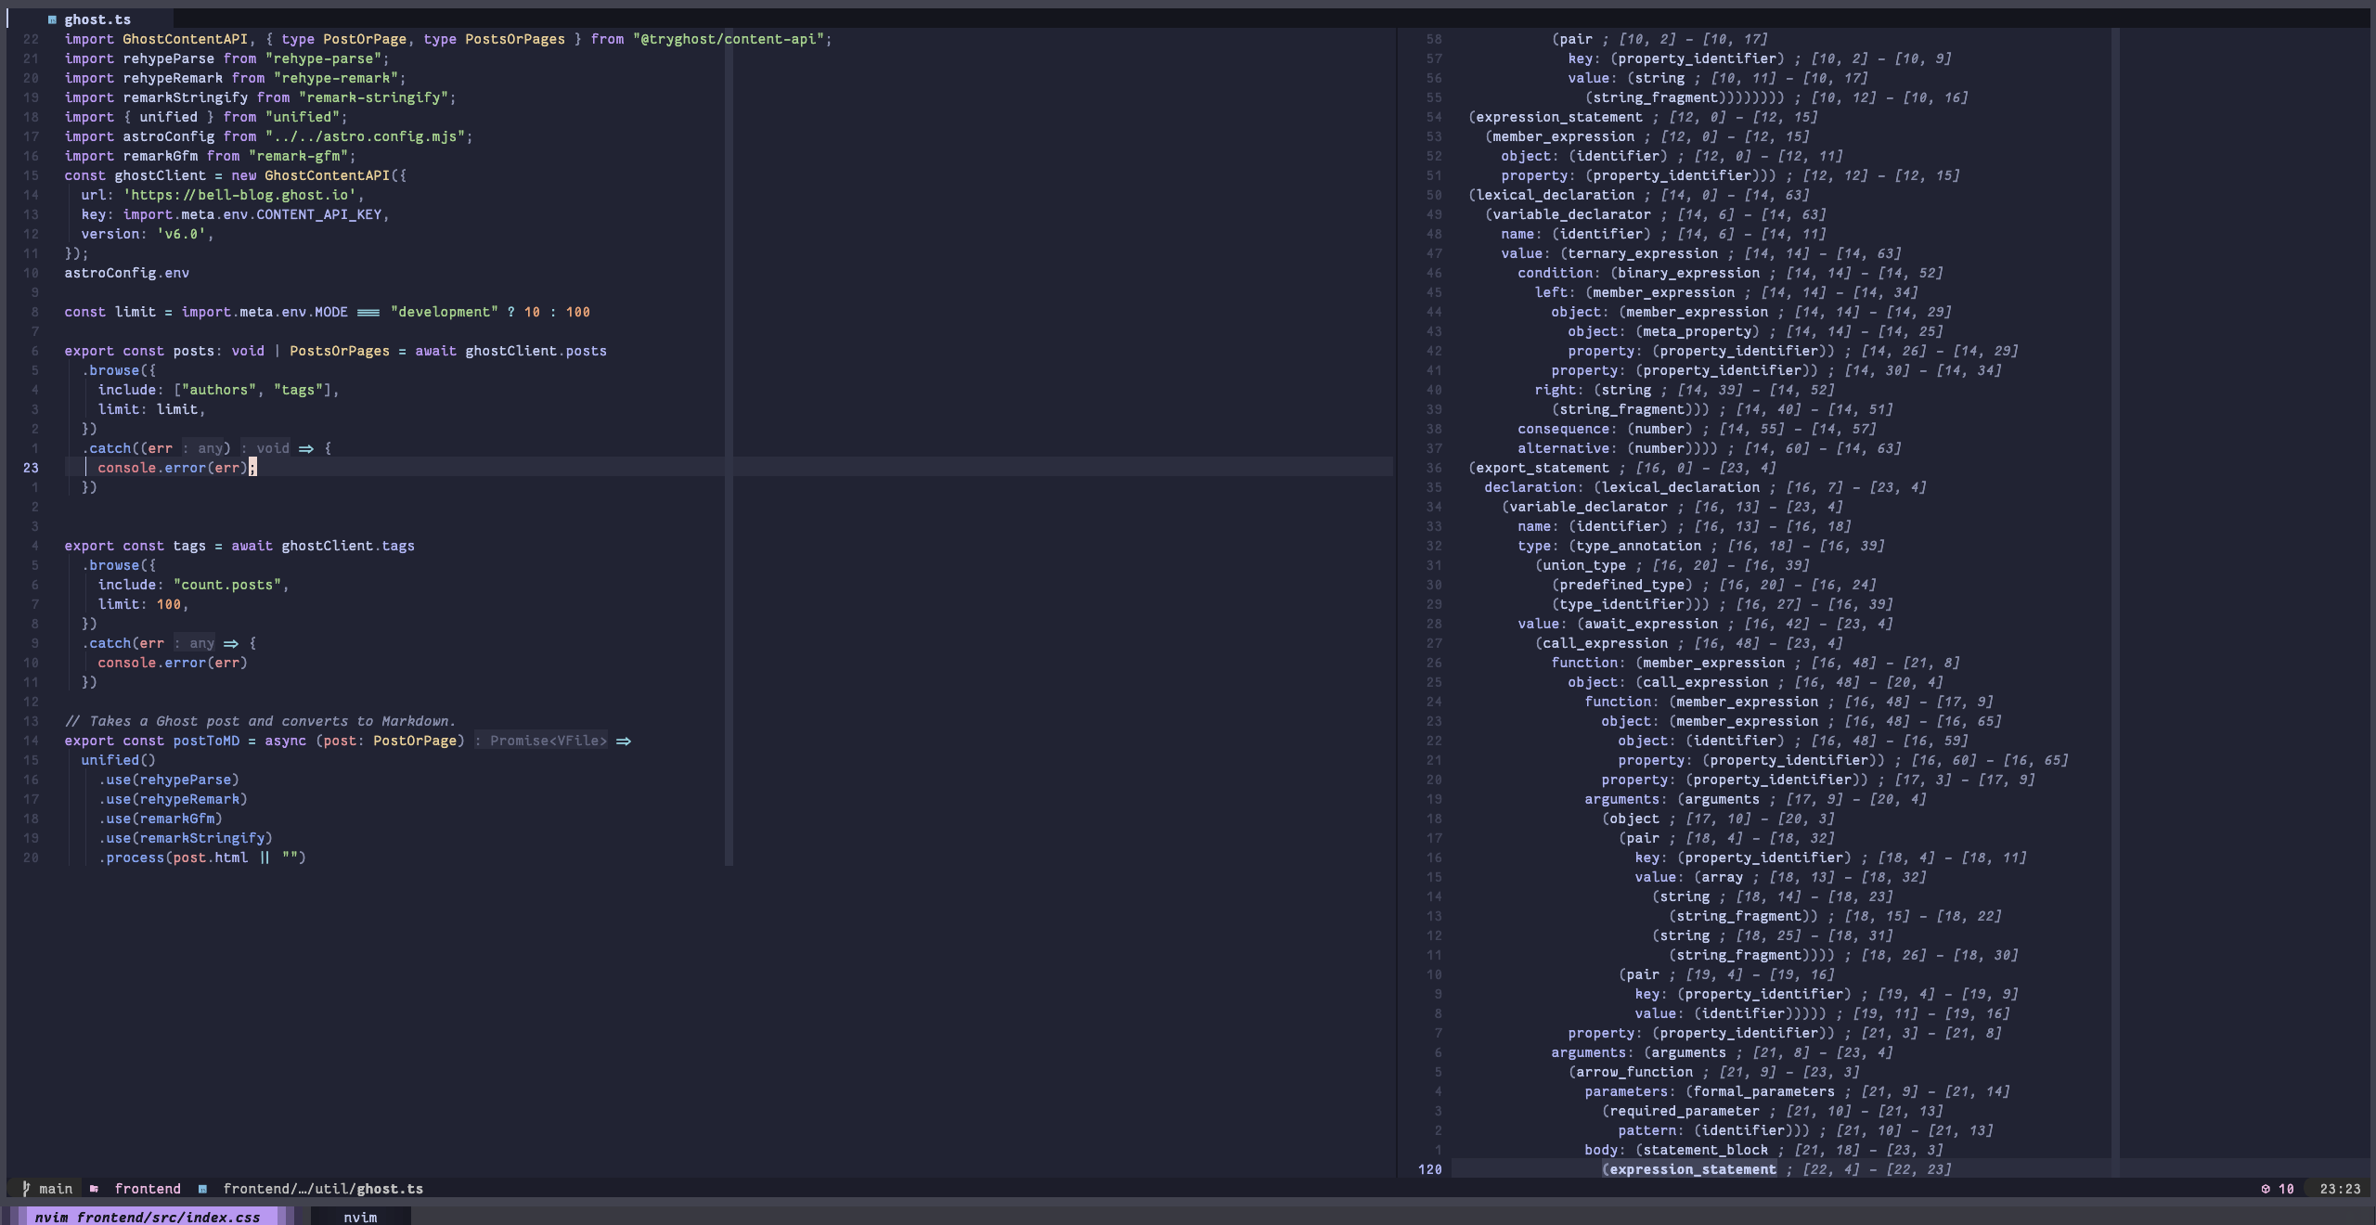2376x1225 pixels.
Task: Expand the export_statement node in the syntax tree
Action: pos(1542,468)
